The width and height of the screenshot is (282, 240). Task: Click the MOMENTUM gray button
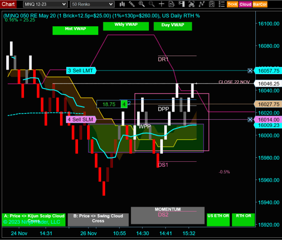(167, 216)
